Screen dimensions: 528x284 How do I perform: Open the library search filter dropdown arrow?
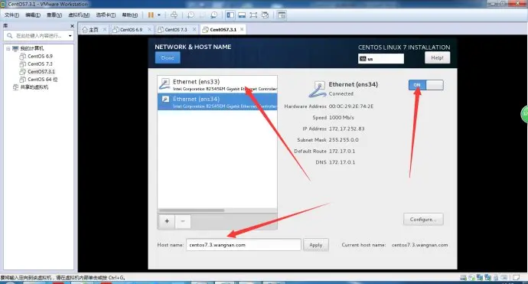tap(70, 35)
